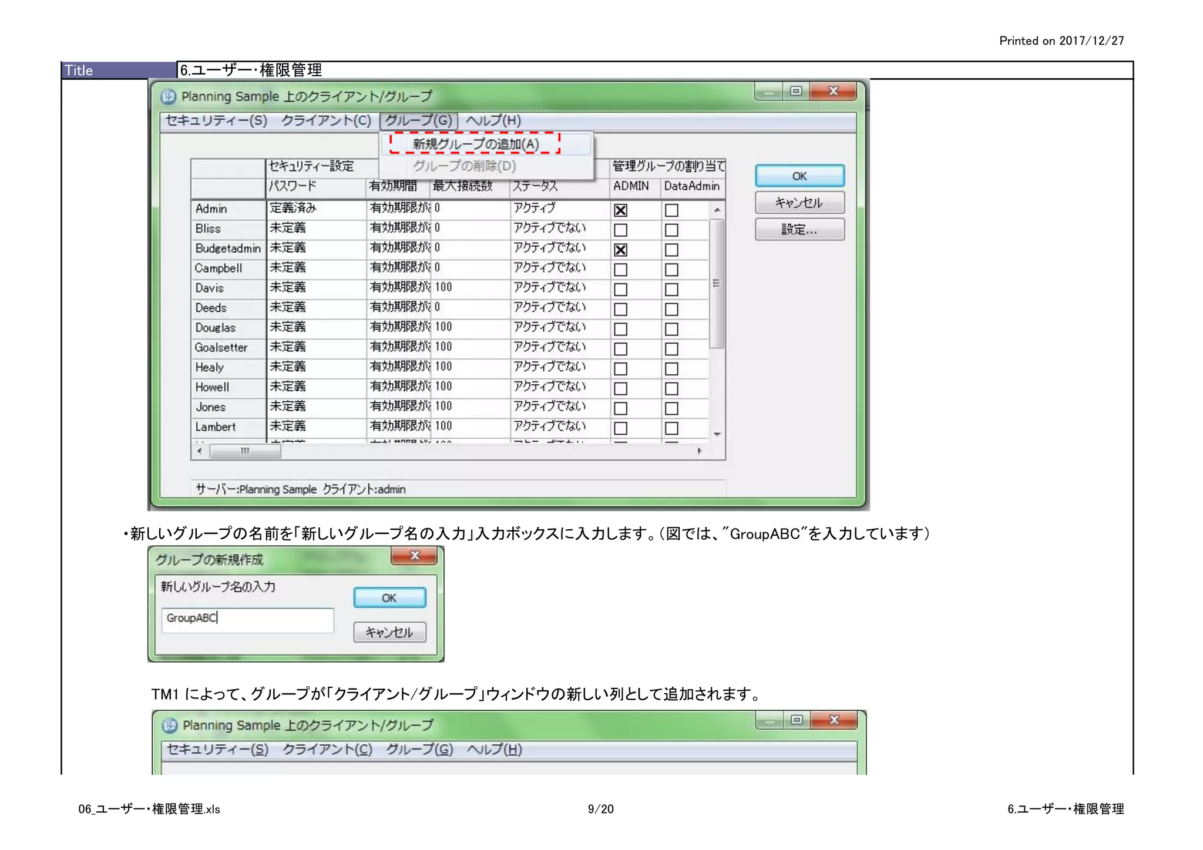This screenshot has height=850, width=1203.
Task: Check DataAdmin box for Bliss
Action: (x=671, y=230)
